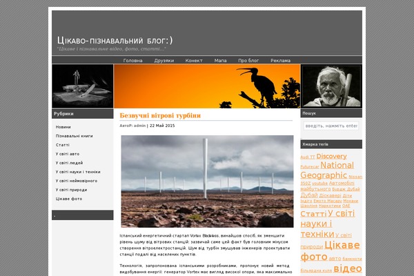414x276 pixels.
Task: Select Новини in Рубрики sidebar
Action: tap(63, 127)
